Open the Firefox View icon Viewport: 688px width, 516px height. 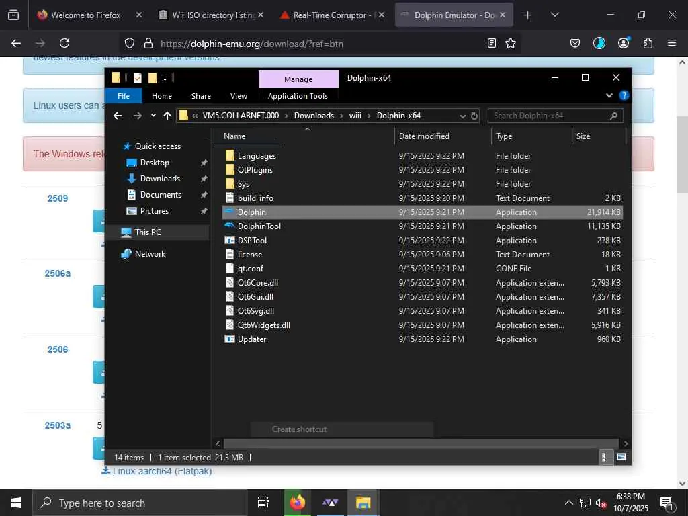coord(13,15)
